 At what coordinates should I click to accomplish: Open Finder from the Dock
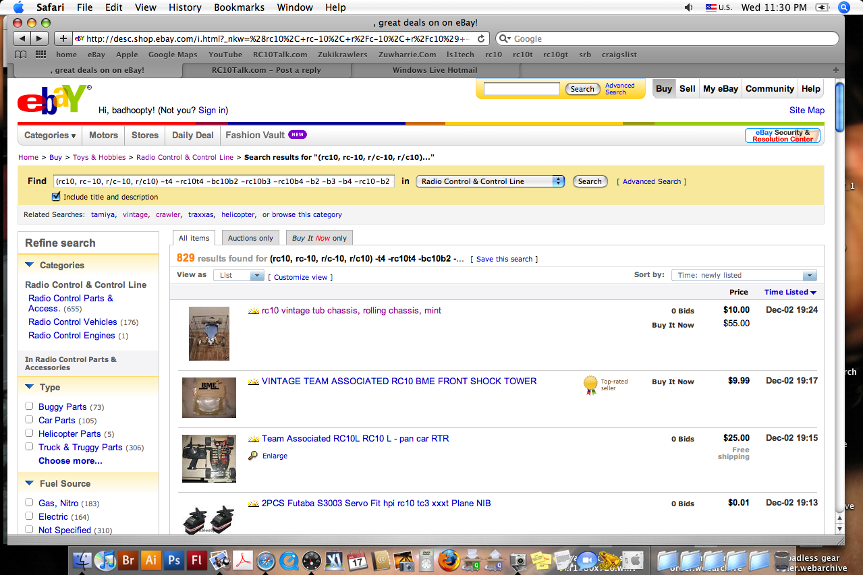coord(82,560)
